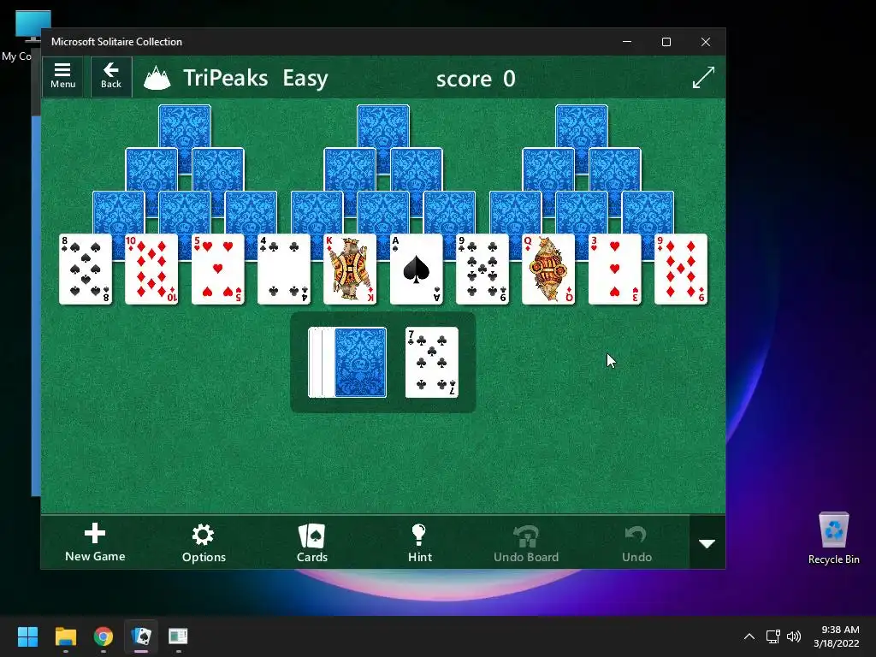Click the Undo arrow button
The height and width of the screenshot is (657, 876).
pyautogui.click(x=636, y=542)
